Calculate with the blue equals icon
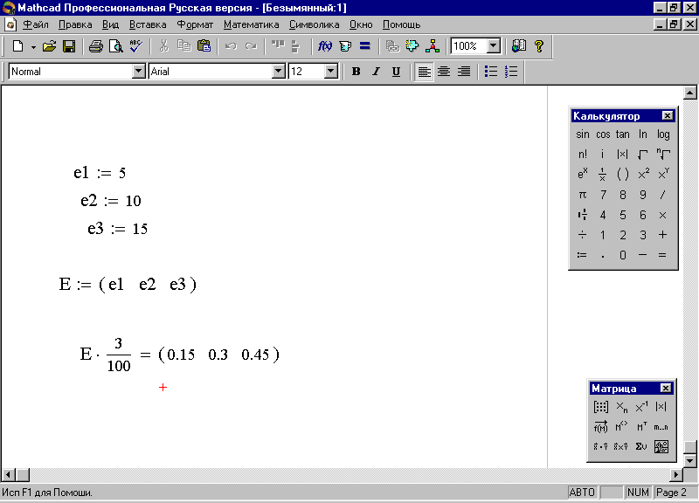This screenshot has height=503, width=699. pos(365,46)
